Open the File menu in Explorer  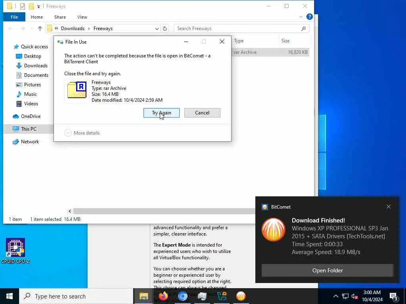tap(14, 17)
